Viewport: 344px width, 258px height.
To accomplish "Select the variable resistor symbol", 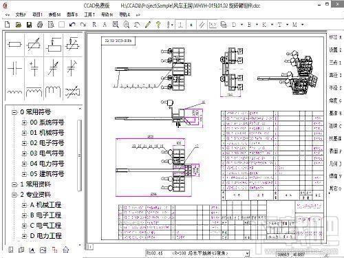I will [34, 45].
